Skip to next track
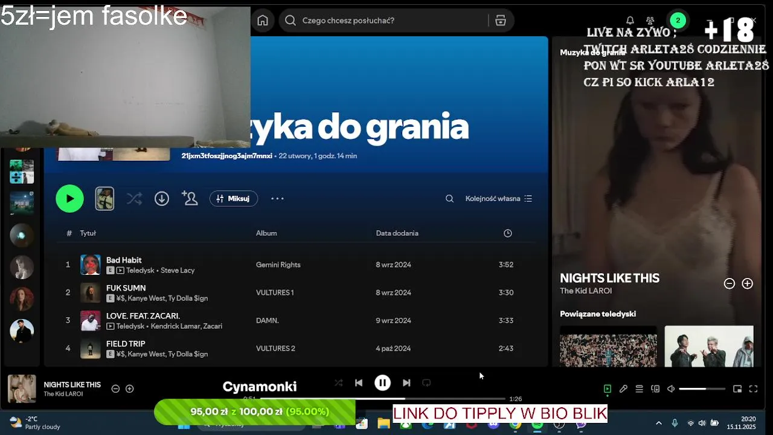 click(x=406, y=383)
